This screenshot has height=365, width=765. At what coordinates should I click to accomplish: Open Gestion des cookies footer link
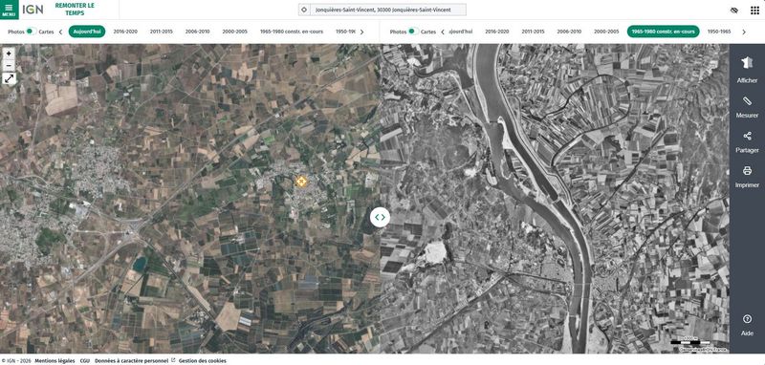[x=203, y=361]
